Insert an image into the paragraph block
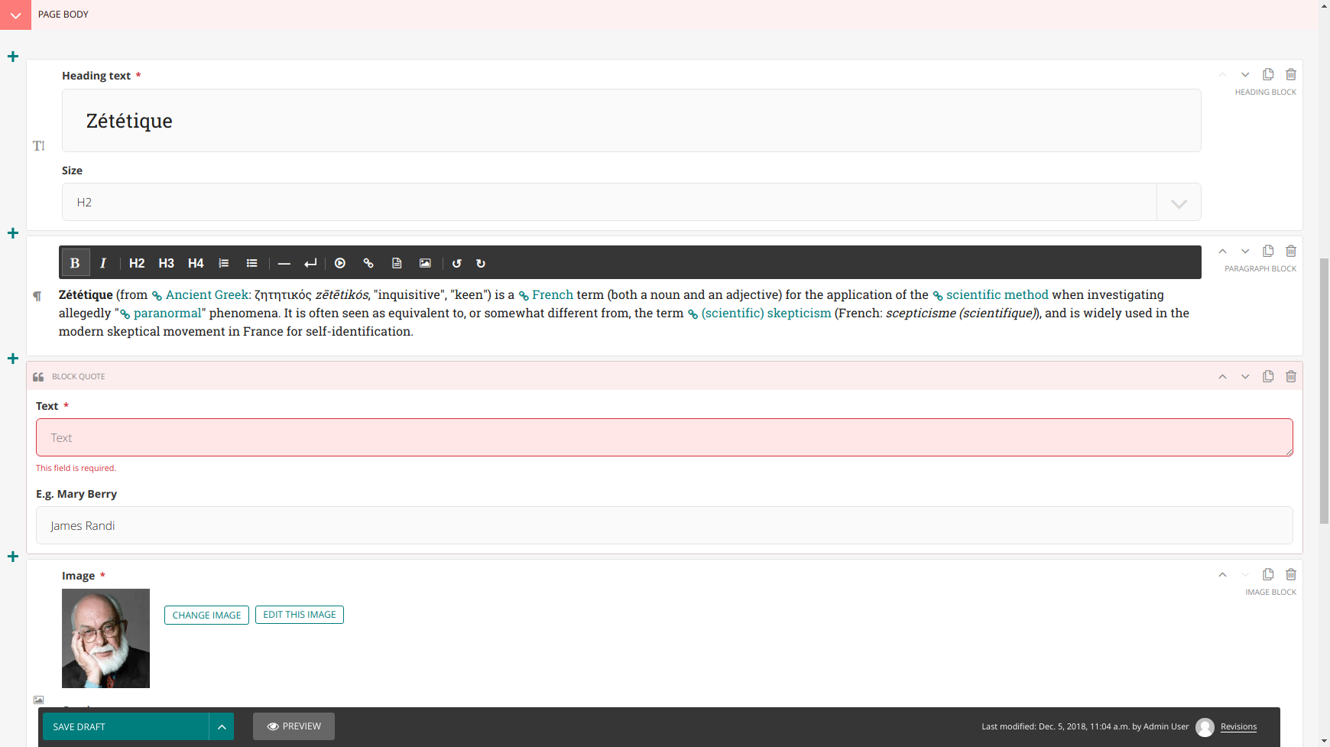The image size is (1330, 747). (425, 263)
